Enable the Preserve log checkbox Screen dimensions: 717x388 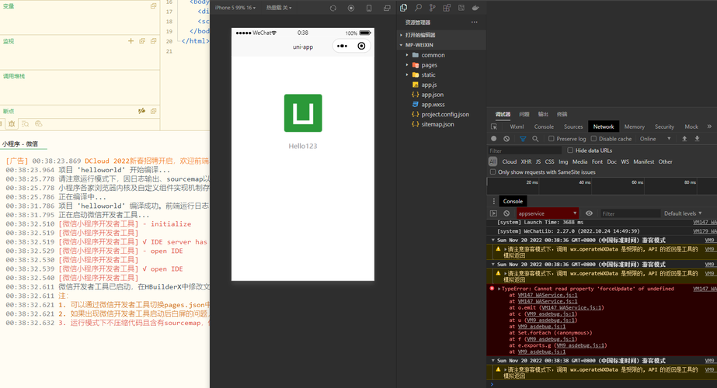coord(552,139)
